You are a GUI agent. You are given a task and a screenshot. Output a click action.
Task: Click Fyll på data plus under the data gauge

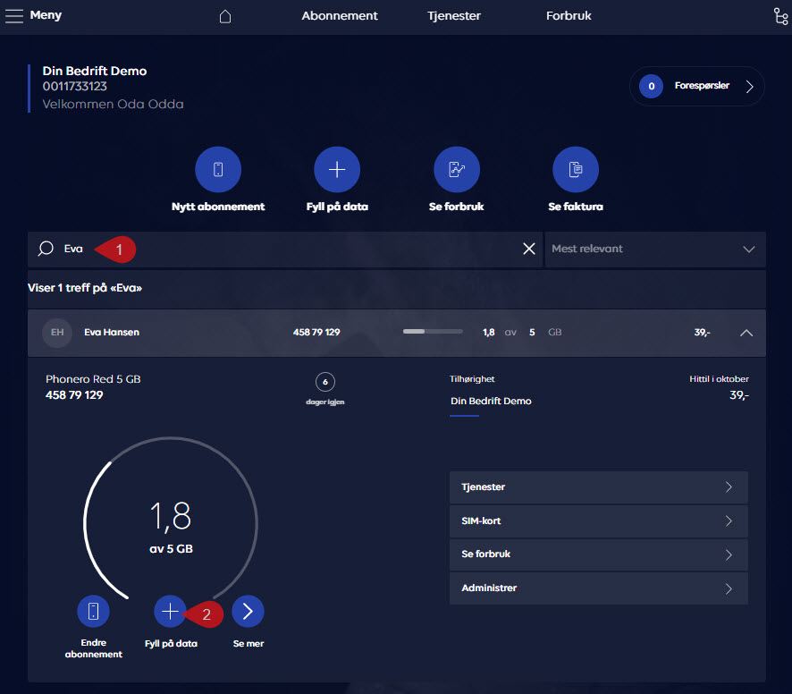pos(170,611)
